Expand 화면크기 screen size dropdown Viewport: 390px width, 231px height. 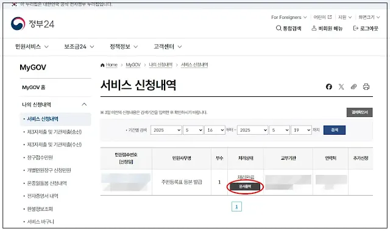(369, 17)
